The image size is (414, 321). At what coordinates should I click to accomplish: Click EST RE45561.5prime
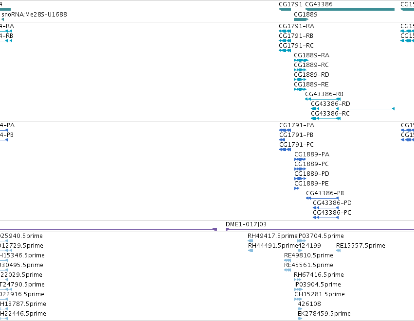308,265
